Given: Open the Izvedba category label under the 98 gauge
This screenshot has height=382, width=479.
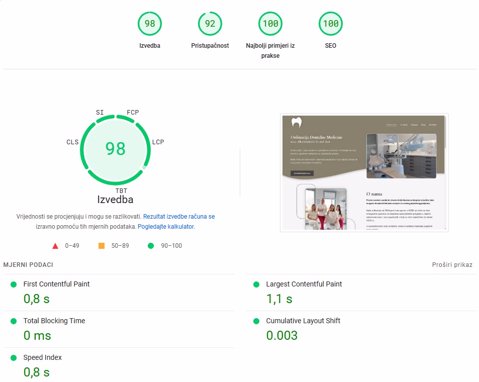Looking at the screenshot, I should click(x=150, y=46).
